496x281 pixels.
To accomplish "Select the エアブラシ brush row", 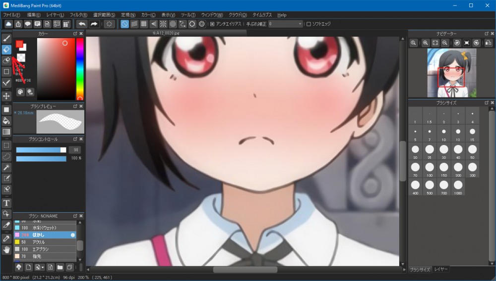I will 45,249.
